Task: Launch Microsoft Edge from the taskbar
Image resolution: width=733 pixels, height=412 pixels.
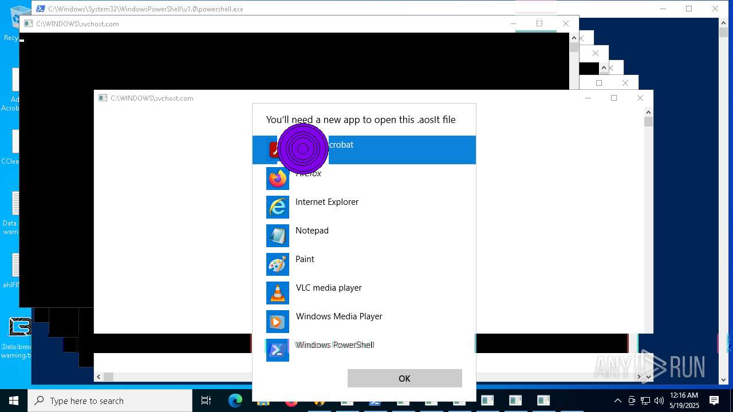Action: [x=235, y=401]
